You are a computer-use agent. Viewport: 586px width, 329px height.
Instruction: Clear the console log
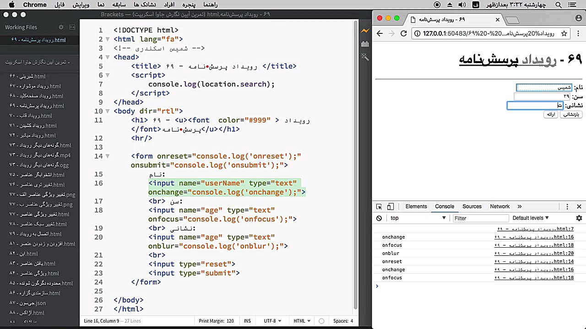click(x=379, y=218)
